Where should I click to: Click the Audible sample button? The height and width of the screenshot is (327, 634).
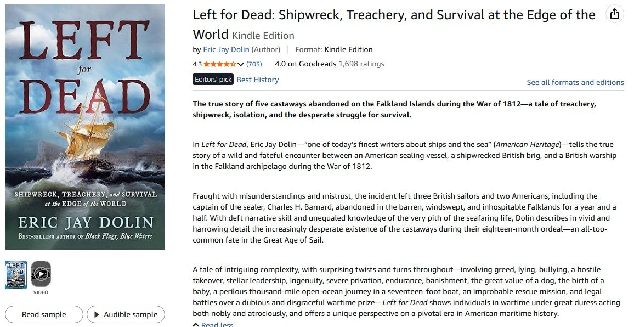pos(126,314)
